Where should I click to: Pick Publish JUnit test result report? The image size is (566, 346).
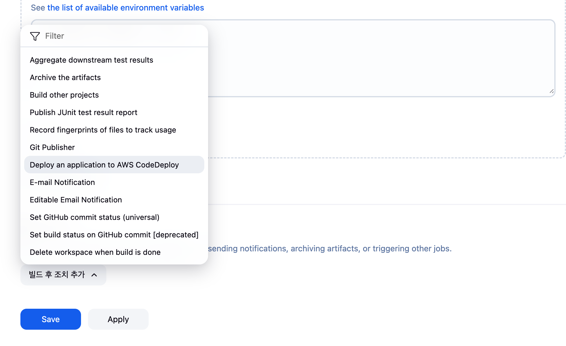pos(84,112)
